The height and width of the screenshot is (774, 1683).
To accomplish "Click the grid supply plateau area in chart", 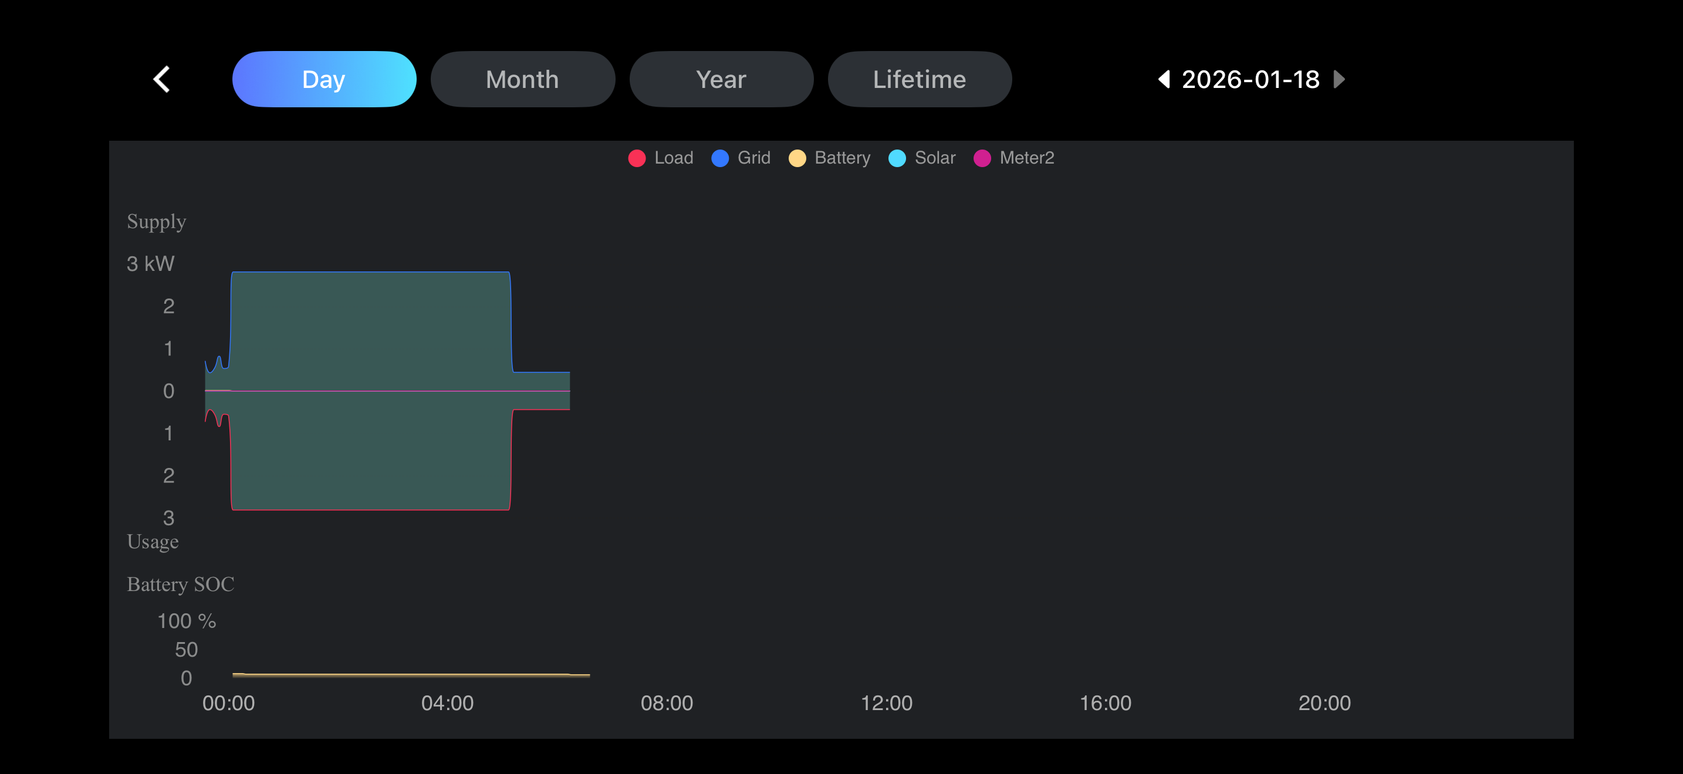I will coord(370,326).
